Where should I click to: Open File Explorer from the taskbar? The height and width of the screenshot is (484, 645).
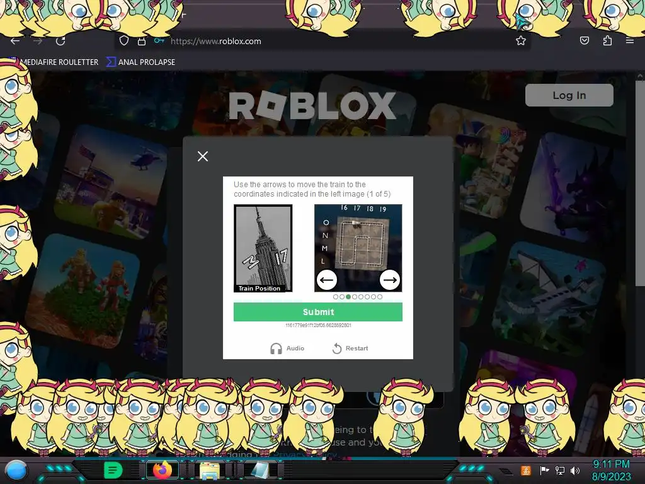point(209,470)
